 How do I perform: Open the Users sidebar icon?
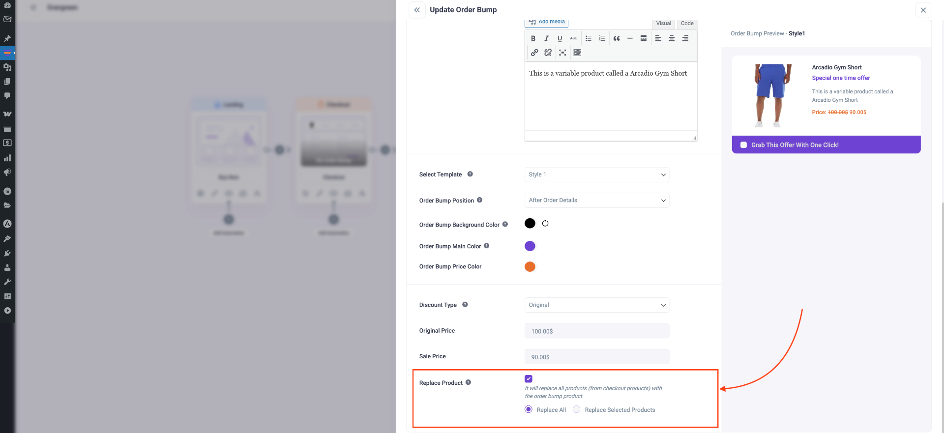click(7, 267)
